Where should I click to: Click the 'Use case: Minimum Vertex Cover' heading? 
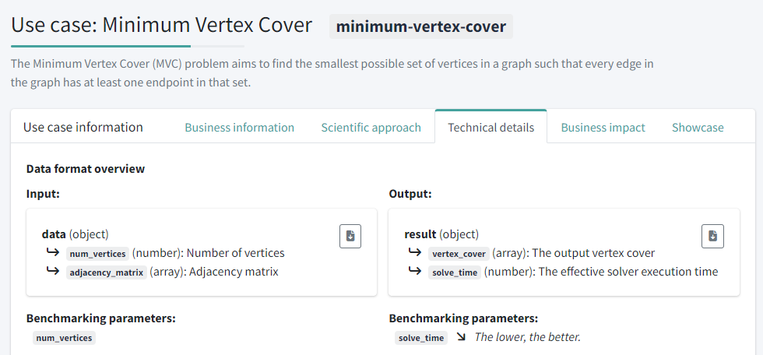point(161,25)
